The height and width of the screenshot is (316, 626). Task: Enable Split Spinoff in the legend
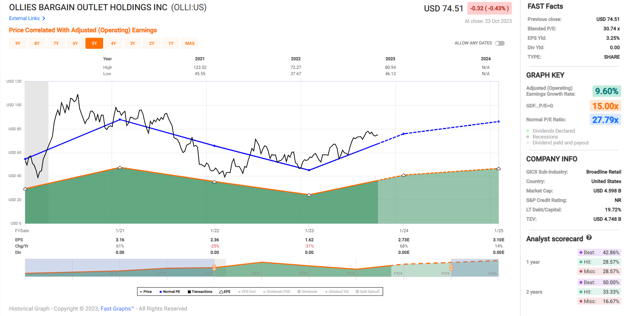[368, 292]
